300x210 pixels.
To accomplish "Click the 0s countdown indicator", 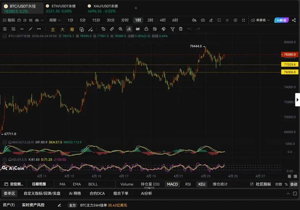I will click(194, 20).
